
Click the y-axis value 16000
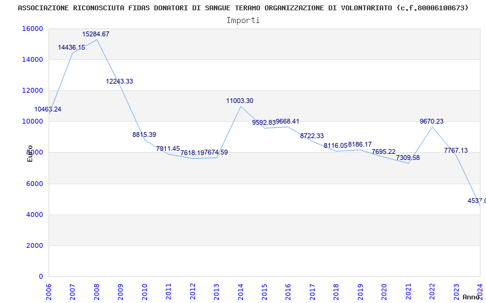[x=33, y=28]
